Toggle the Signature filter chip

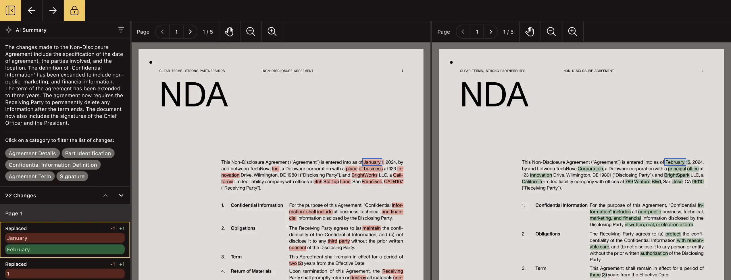pyautogui.click(x=72, y=176)
